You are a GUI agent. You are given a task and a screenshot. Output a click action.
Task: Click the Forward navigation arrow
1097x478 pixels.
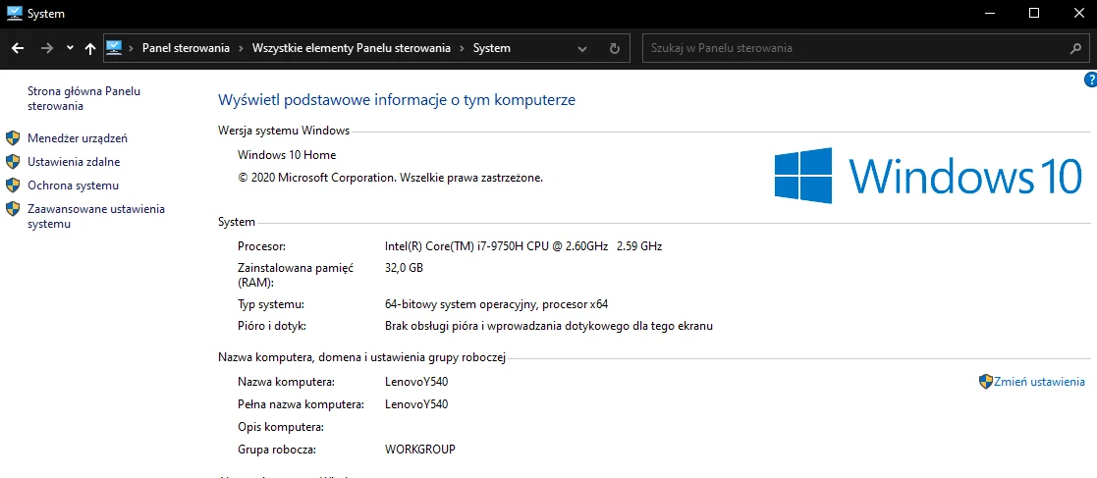[x=47, y=48]
